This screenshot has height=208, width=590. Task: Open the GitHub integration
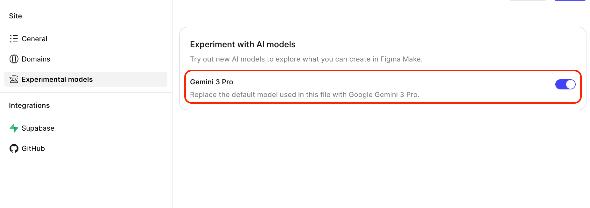point(33,148)
